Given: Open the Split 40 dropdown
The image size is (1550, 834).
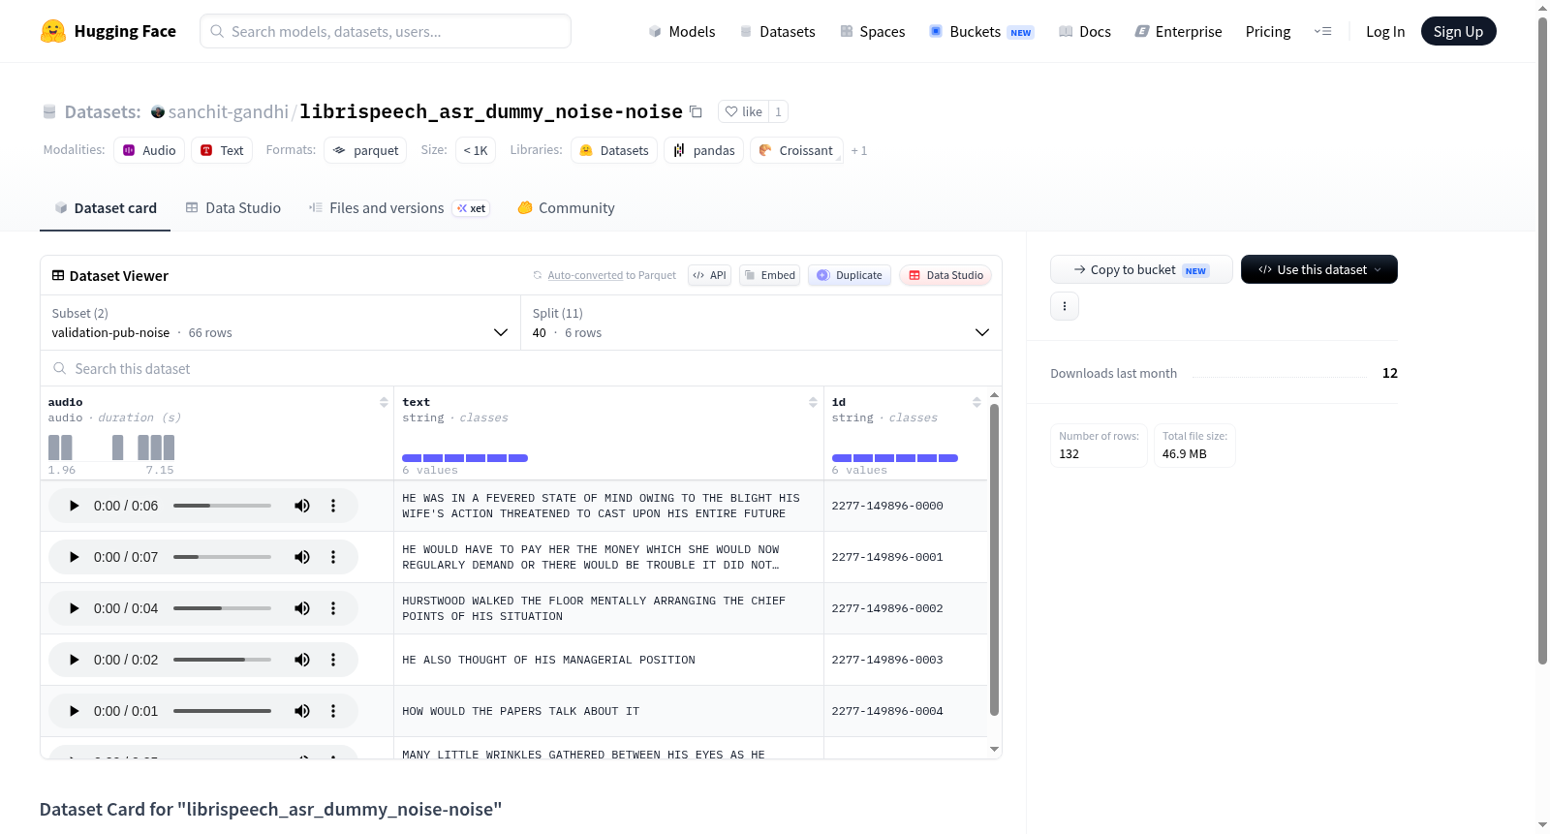Looking at the screenshot, I should click(761, 323).
